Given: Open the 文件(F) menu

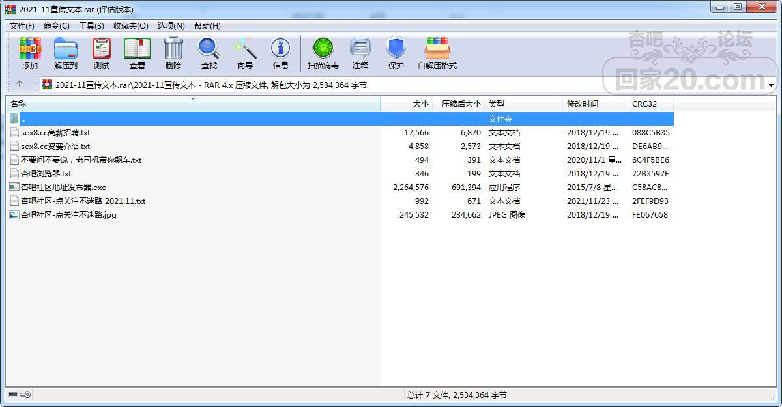Looking at the screenshot, I should pos(22,26).
